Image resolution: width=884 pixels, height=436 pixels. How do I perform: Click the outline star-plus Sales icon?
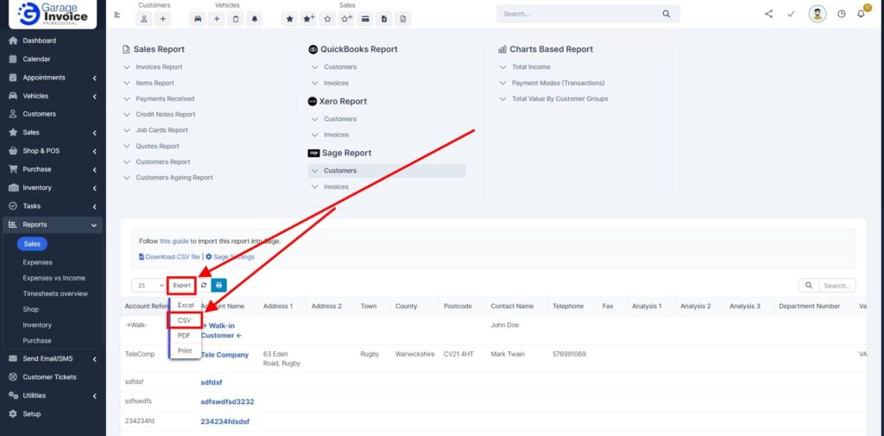(x=346, y=19)
